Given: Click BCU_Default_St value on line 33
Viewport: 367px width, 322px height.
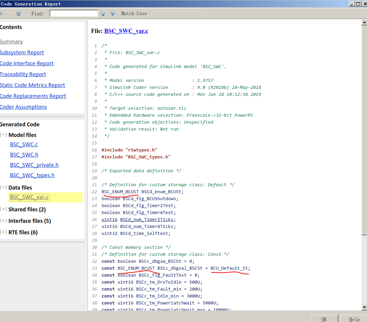Looking at the screenshot, I should point(229,268).
